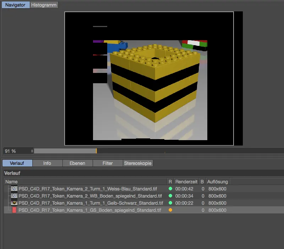Click icon of Kamera_2_WB_Boden_spiegelnd render
Screen dimensions: 284x249
click(x=14, y=196)
